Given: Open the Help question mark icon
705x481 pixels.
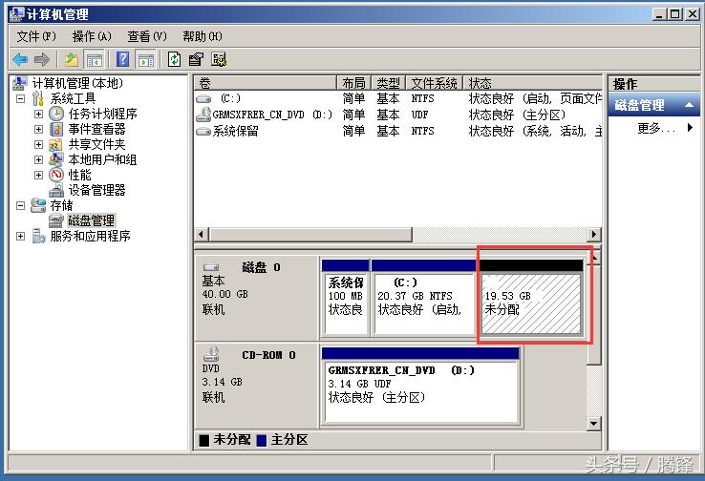Looking at the screenshot, I should point(122,59).
